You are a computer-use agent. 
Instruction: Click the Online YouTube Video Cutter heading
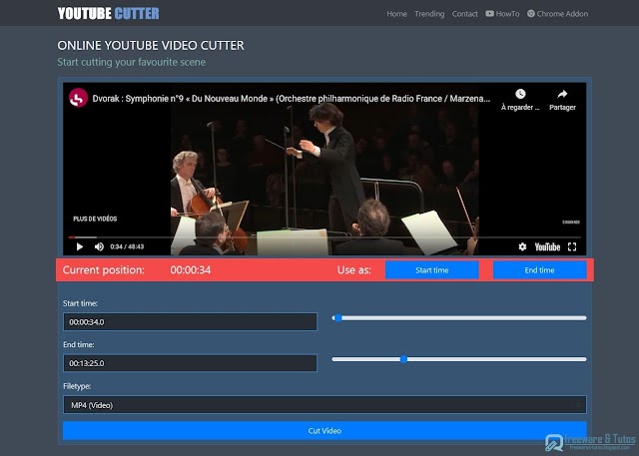point(151,45)
